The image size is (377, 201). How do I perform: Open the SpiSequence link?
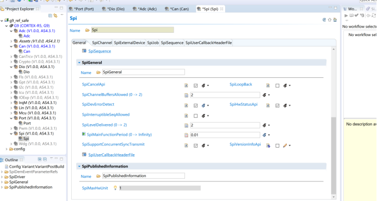tap(100, 51)
